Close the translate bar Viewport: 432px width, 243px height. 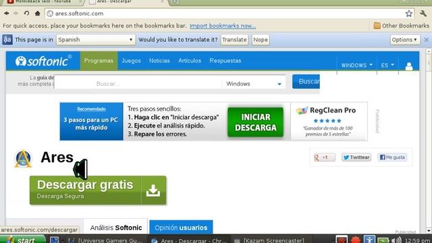[x=426, y=40]
